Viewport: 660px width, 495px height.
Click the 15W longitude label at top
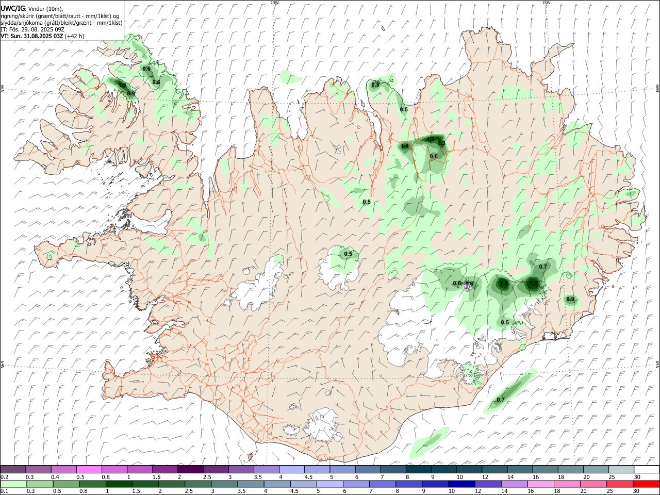pyautogui.click(x=546, y=3)
